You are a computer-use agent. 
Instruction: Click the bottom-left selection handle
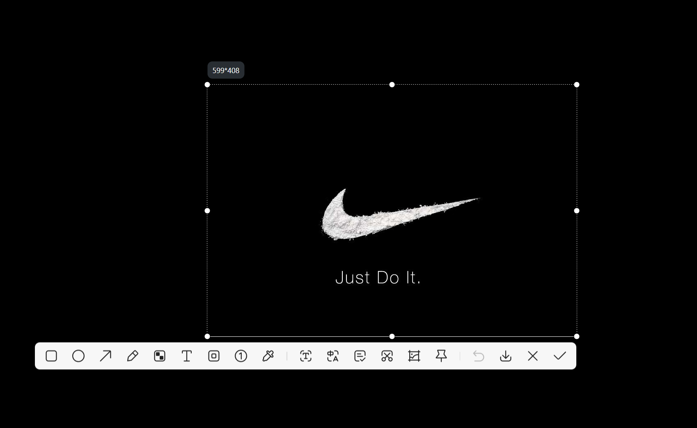(x=207, y=336)
